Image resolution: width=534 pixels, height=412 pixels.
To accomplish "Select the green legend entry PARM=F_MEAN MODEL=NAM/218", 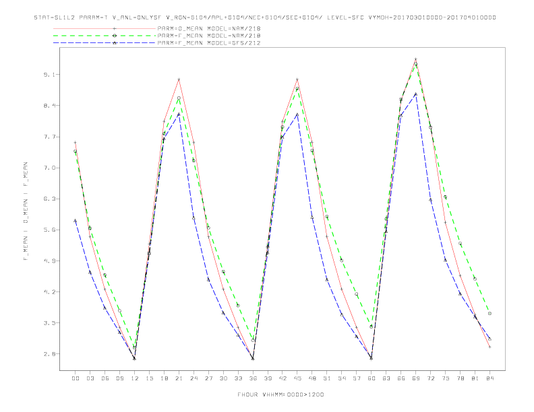I will [x=209, y=36].
